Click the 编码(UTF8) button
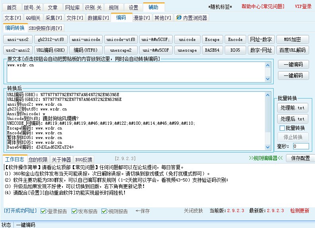The width and height of the screenshot is (315, 228). (86, 50)
